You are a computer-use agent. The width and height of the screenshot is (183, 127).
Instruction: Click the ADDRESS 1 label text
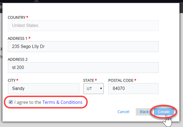pos(17,38)
